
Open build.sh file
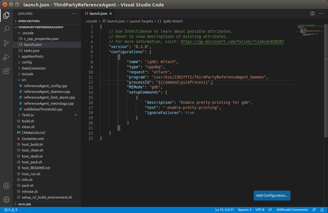coord(47,121)
